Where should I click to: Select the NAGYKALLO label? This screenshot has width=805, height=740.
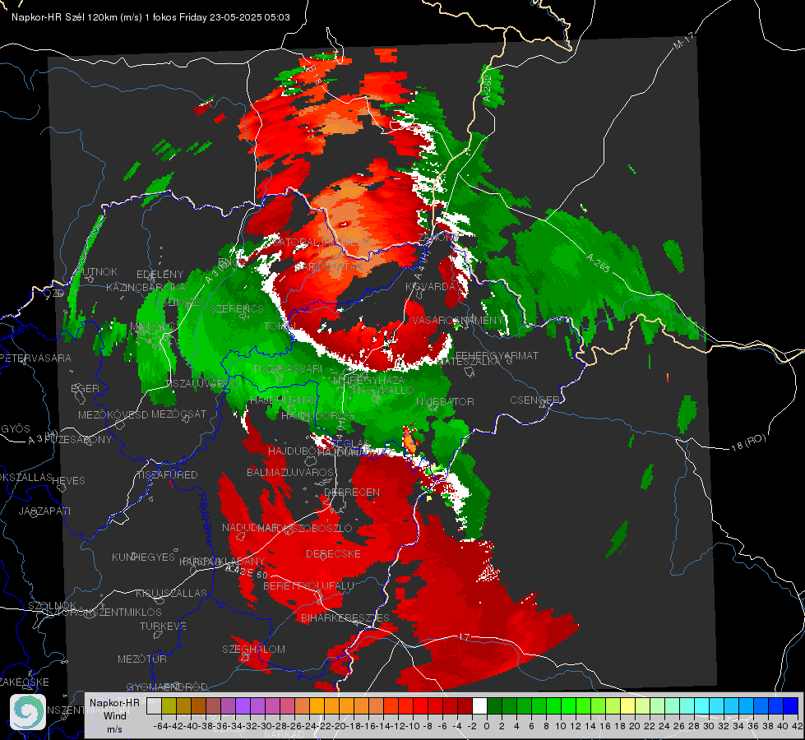[x=383, y=391]
